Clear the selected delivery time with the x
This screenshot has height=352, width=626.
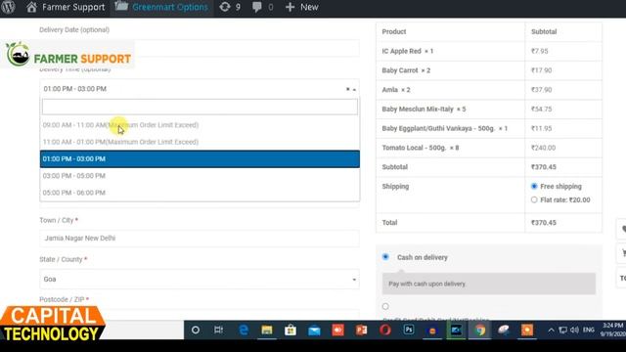[x=348, y=89]
